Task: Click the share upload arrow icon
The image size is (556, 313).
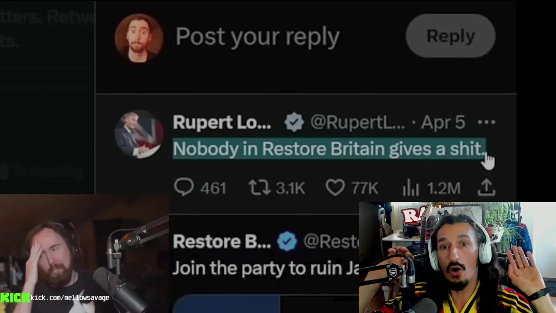Action: (x=486, y=187)
